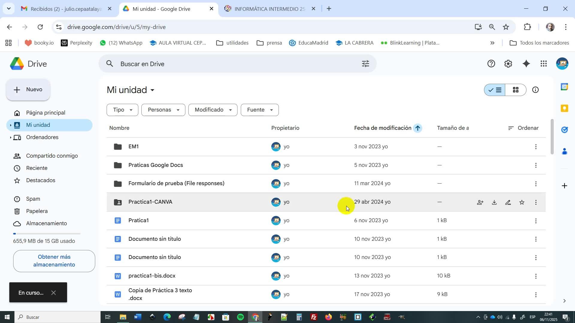Reverse sort direction arrow by modification date
Image resolution: width=575 pixels, height=323 pixels.
417,128
